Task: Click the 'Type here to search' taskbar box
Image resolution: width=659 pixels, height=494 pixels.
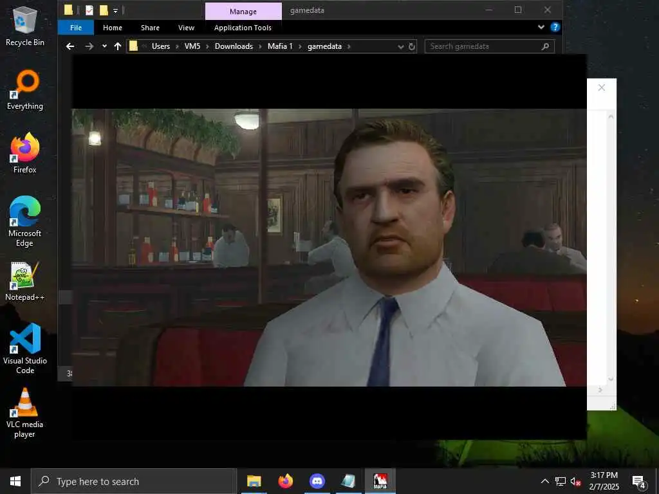Action: 134,481
